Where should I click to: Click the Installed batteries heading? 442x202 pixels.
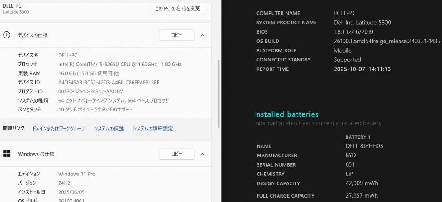[x=286, y=114]
